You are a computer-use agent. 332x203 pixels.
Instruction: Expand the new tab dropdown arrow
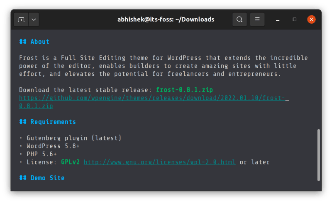tap(33, 19)
